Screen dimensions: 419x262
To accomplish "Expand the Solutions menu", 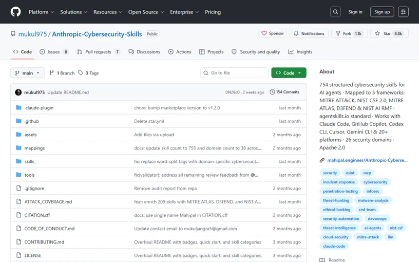I will point(73,12).
